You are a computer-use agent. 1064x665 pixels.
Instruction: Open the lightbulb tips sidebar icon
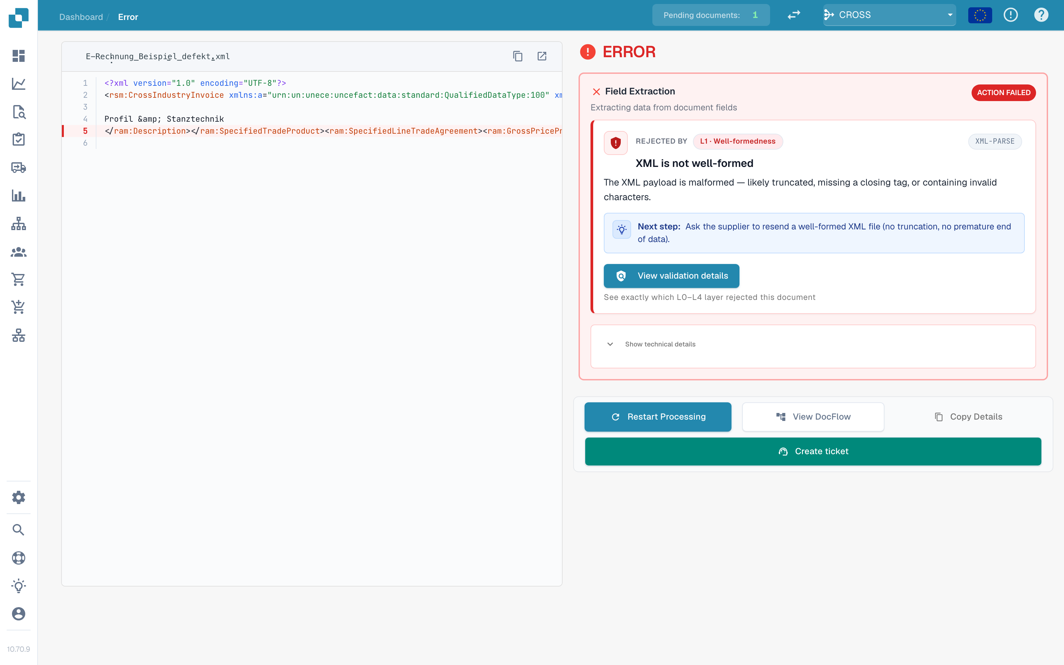[19, 586]
